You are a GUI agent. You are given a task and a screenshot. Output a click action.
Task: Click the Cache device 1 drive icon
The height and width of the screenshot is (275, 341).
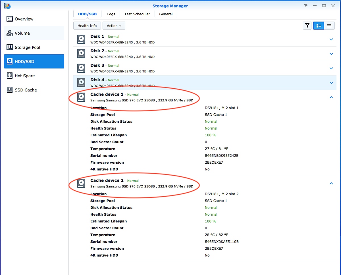[82, 97]
